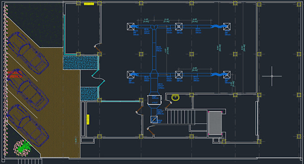Image resolution: width=304 pixels, height=164 pixels.
Task: Select the lower cyan hatched planter
Action: (89, 94)
